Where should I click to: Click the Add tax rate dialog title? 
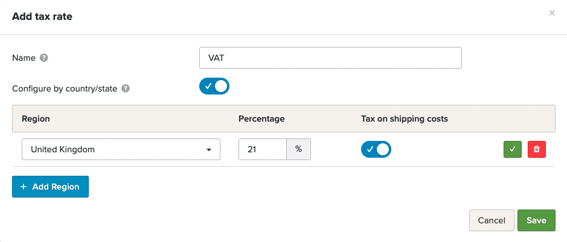pyautogui.click(x=42, y=16)
